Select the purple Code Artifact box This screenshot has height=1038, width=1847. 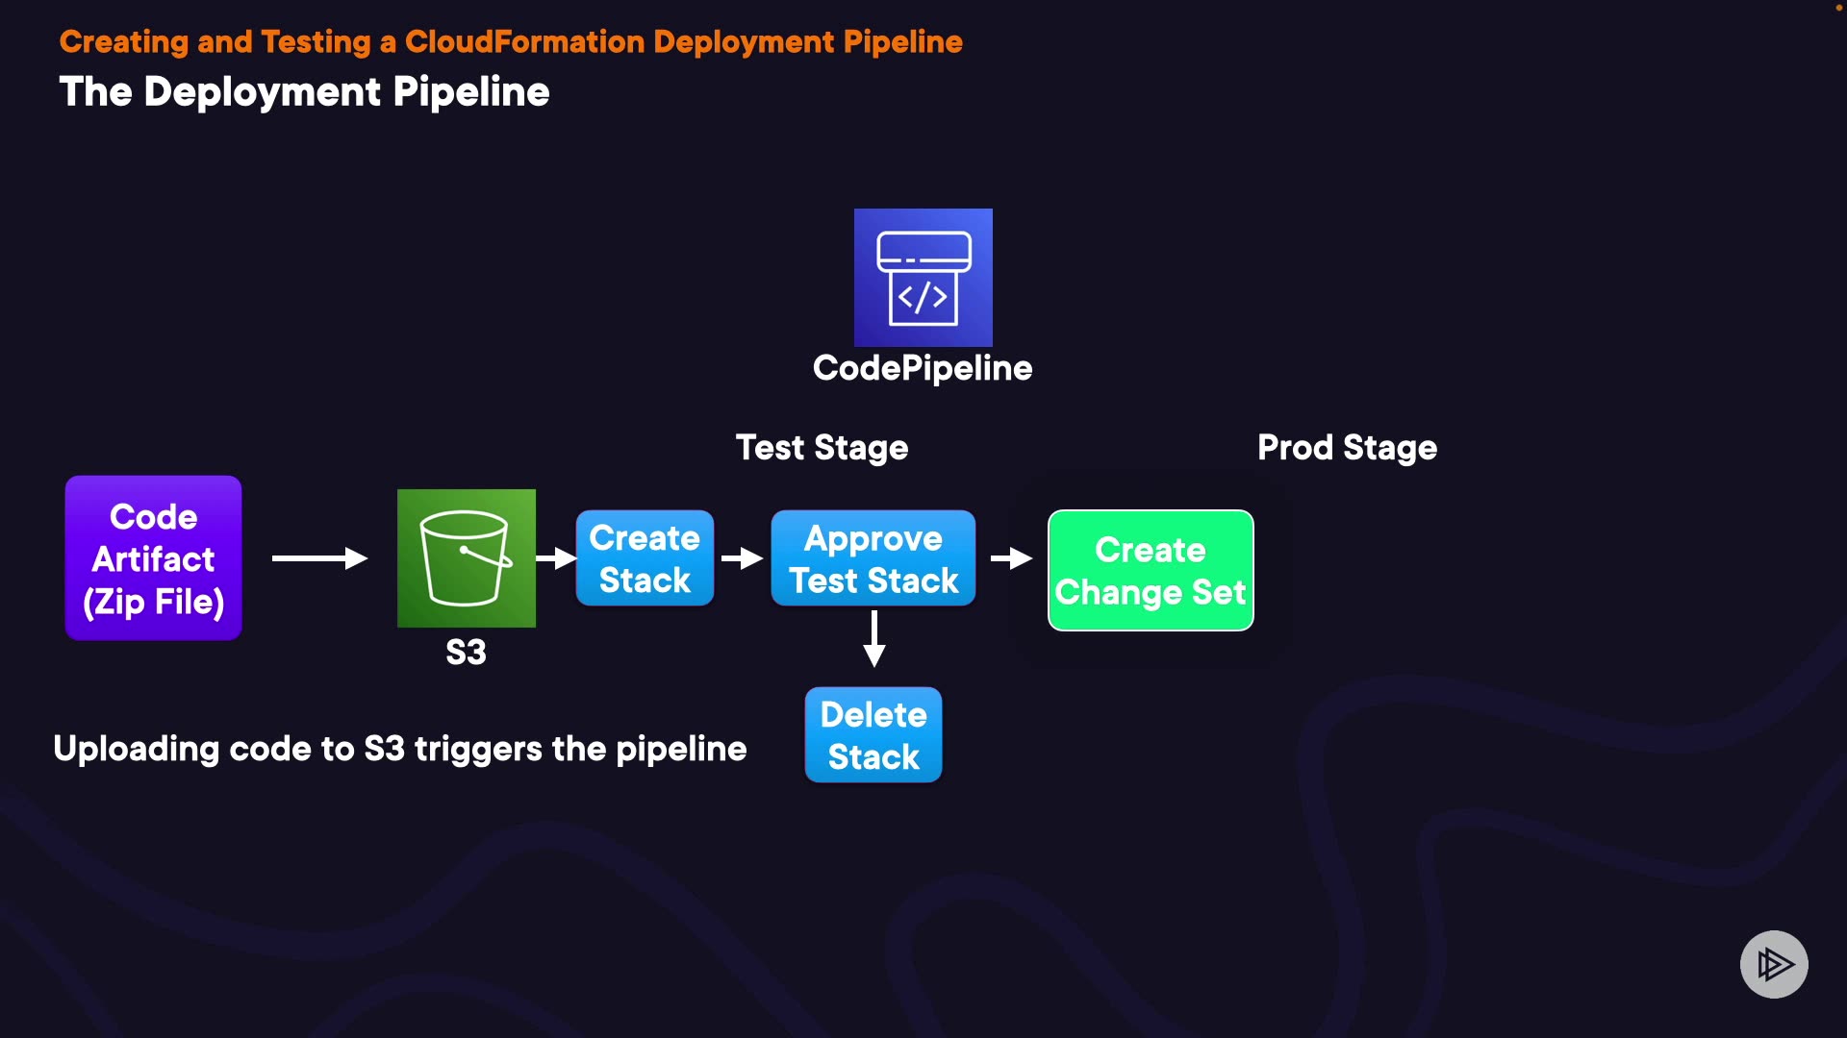(153, 558)
